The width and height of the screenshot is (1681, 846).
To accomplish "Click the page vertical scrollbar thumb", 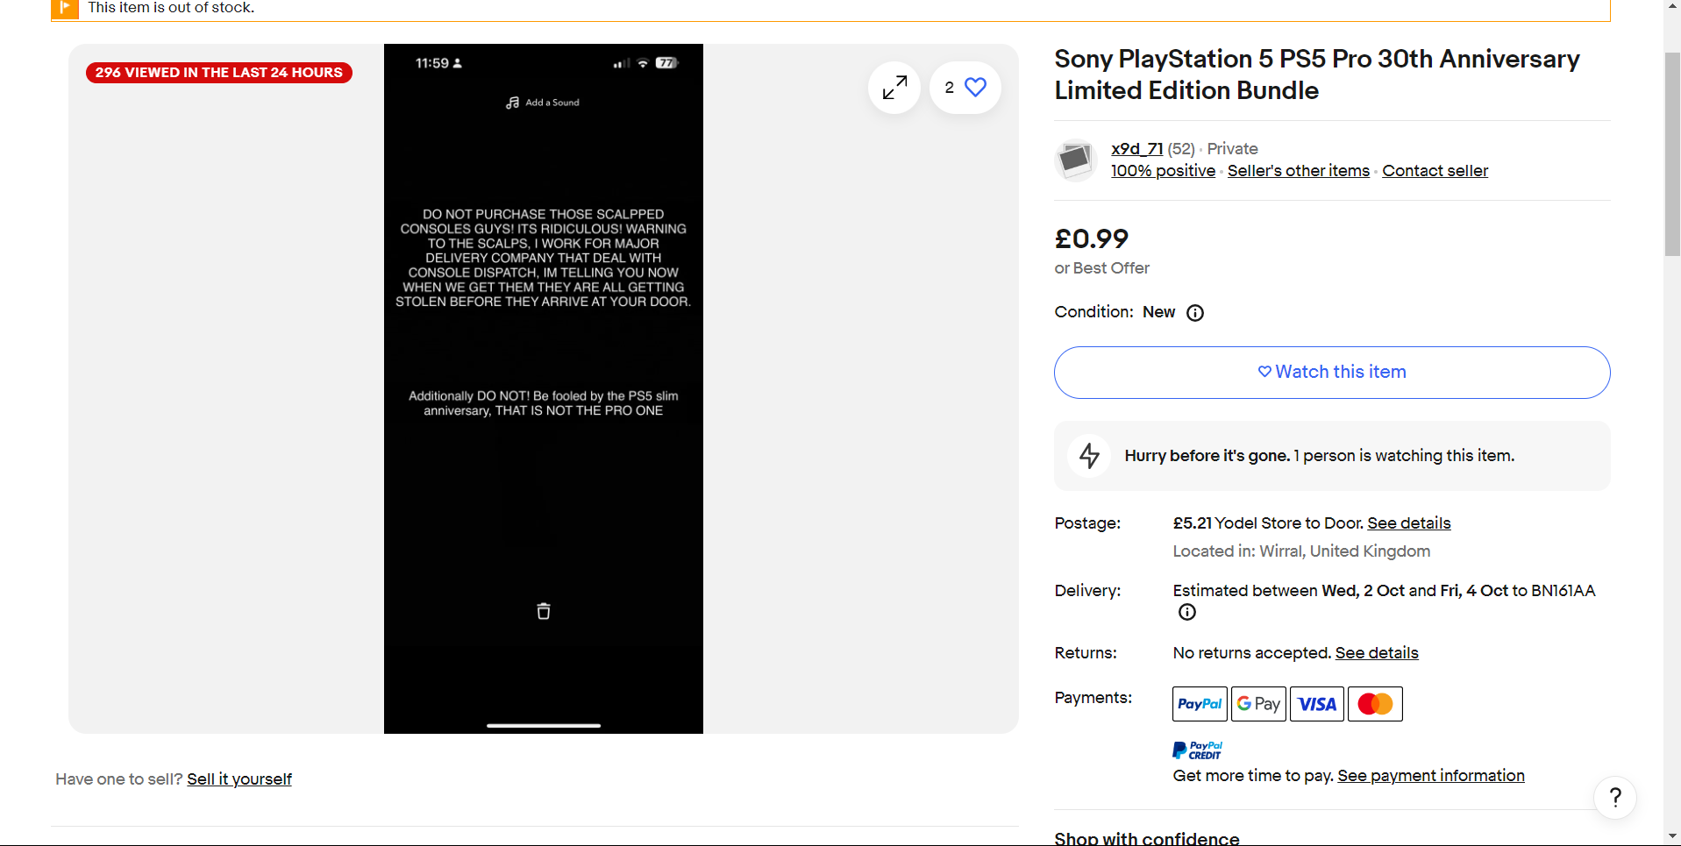I will click(1672, 153).
